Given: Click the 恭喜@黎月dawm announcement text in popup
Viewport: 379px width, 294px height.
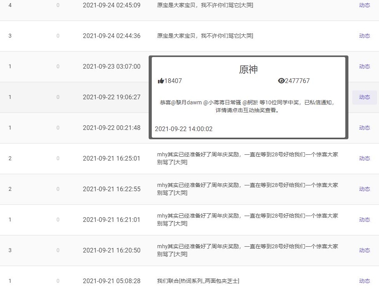Looking at the screenshot, I should pyautogui.click(x=248, y=106).
